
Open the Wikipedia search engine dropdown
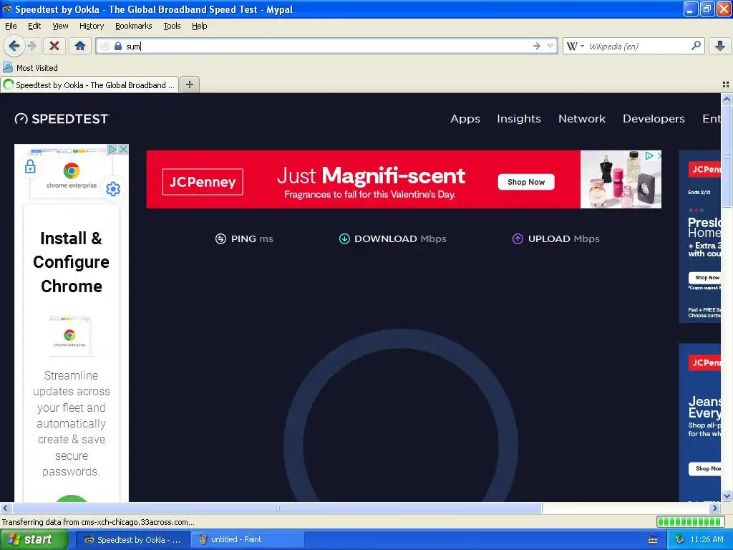(575, 46)
